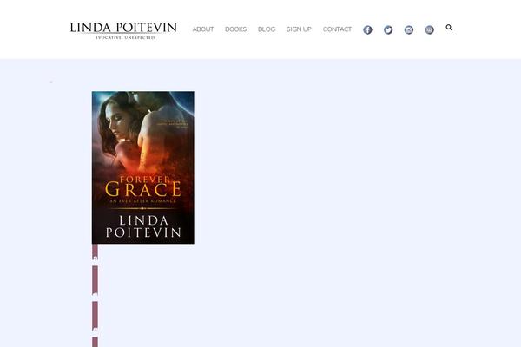Click the Linda Poitevin site logo
The image size is (521, 347).
pyautogui.click(x=123, y=30)
